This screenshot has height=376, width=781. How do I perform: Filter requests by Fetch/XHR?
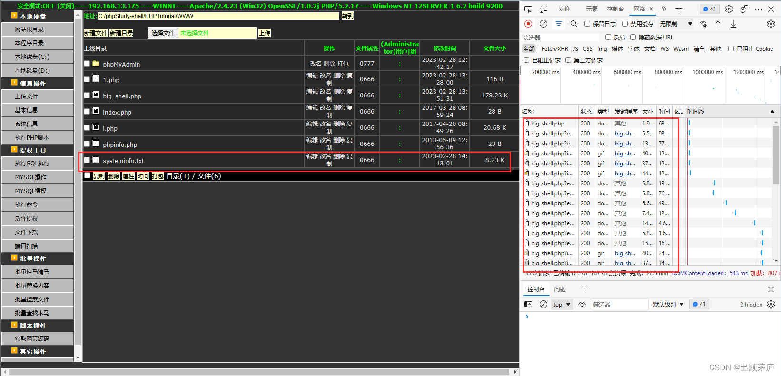554,48
